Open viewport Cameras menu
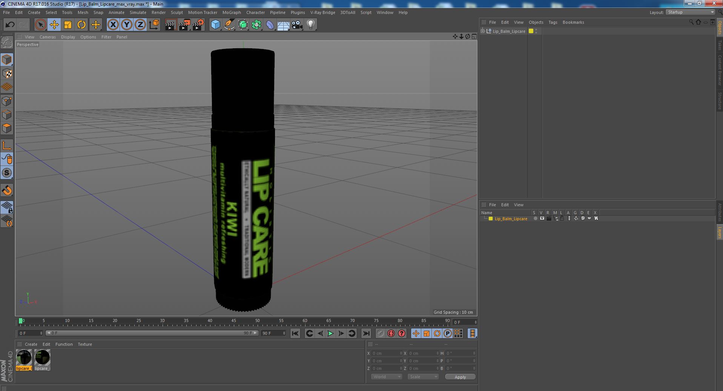The image size is (723, 391). (x=48, y=37)
